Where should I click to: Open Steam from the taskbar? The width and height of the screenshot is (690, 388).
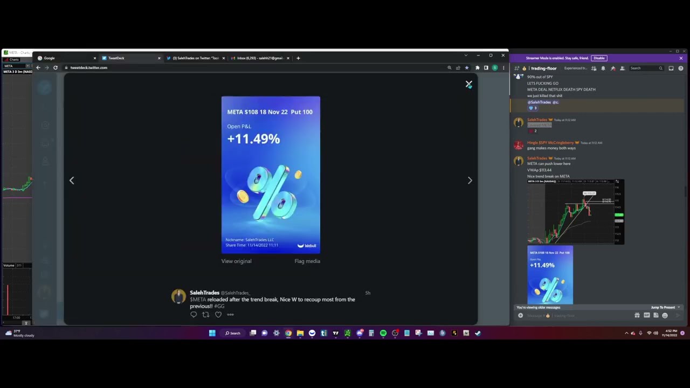pos(478,333)
